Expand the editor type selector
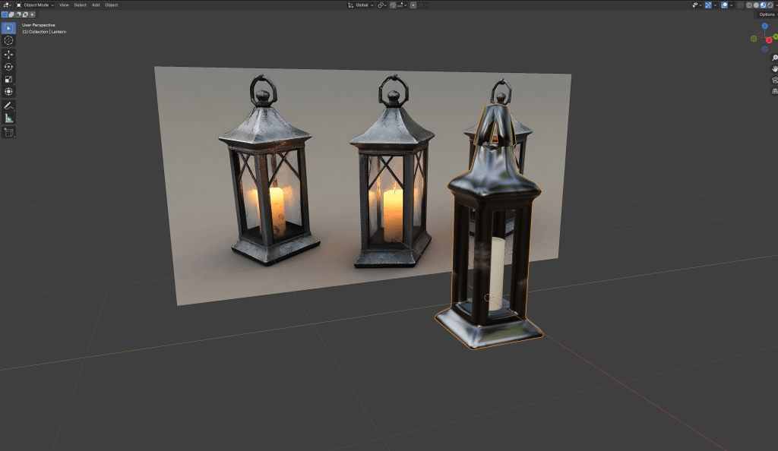Screen dimensions: 778x451 [7, 5]
